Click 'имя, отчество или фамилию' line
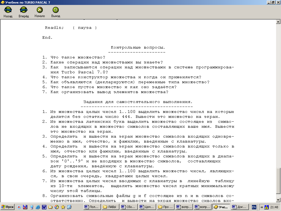281x211 pixels. 119,151
